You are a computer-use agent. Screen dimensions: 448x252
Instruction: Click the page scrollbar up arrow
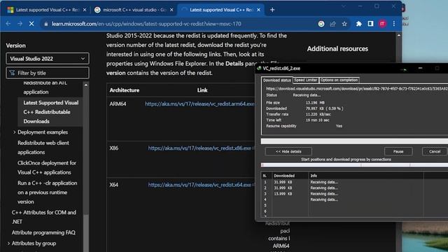pos(399,36)
